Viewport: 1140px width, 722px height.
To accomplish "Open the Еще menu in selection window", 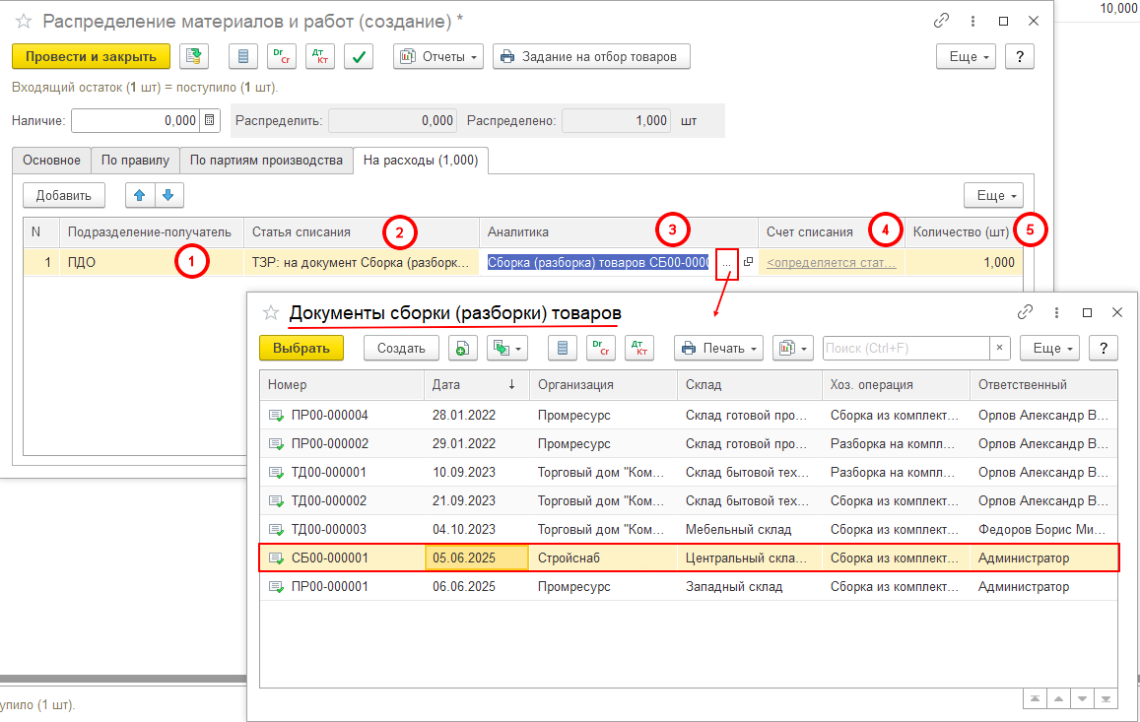I will tap(1049, 348).
